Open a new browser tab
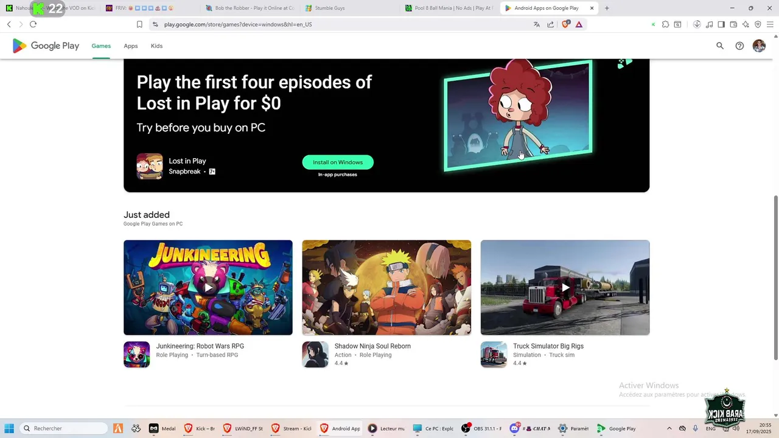The height and width of the screenshot is (438, 779). pyautogui.click(x=607, y=8)
